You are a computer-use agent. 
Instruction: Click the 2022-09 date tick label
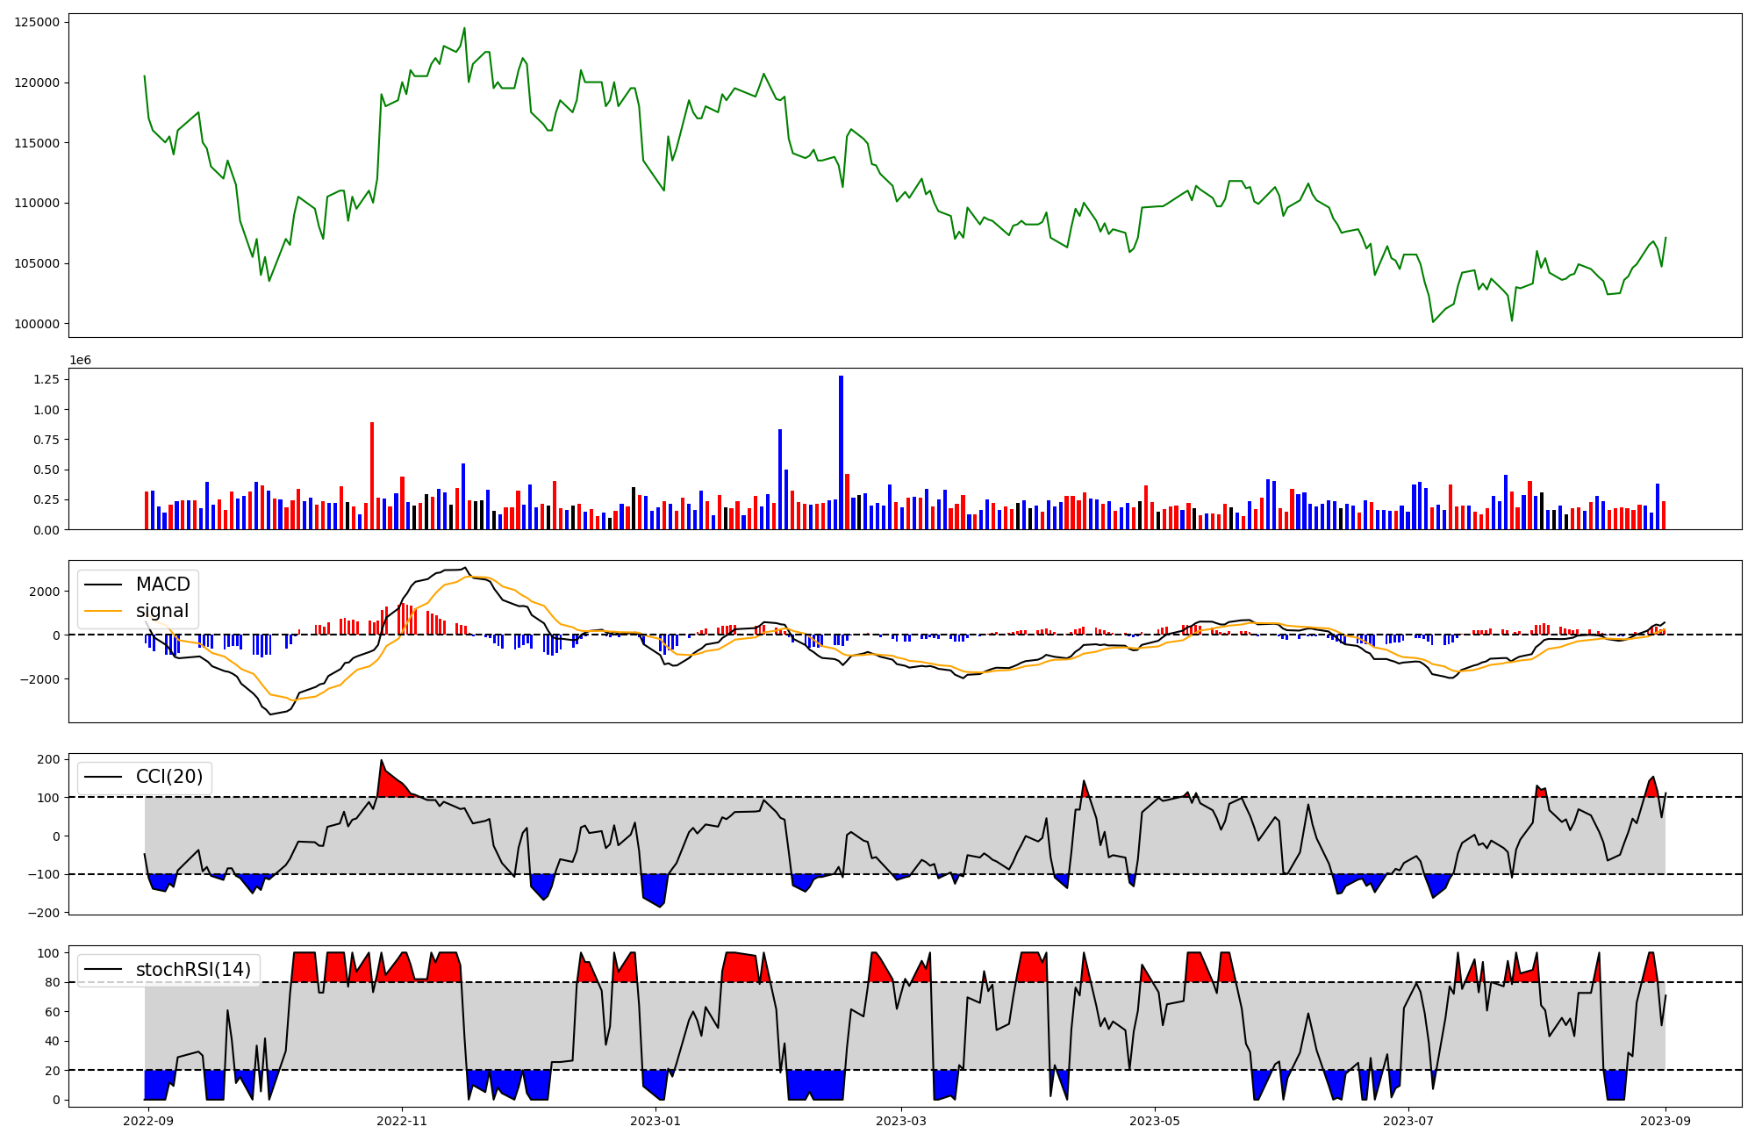coord(148,1121)
